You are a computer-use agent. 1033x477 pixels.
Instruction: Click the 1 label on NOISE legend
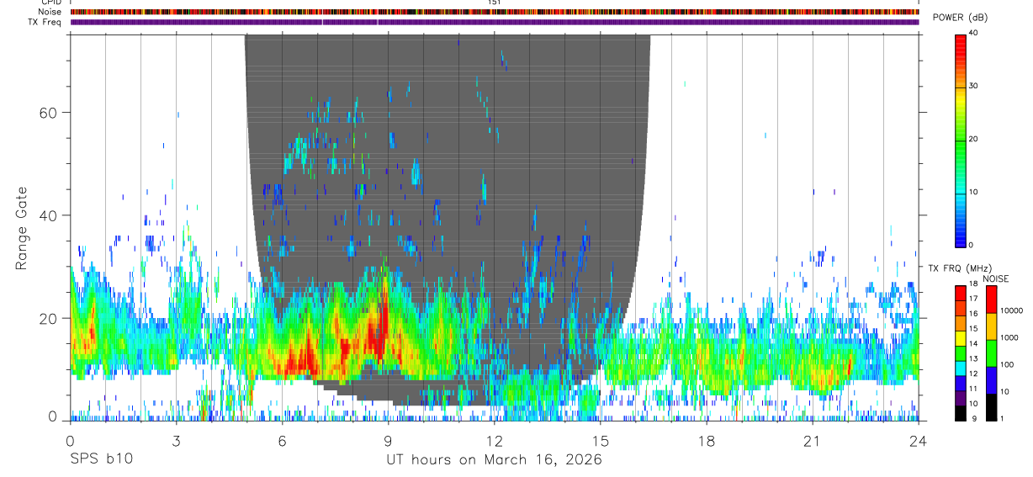point(1002,419)
